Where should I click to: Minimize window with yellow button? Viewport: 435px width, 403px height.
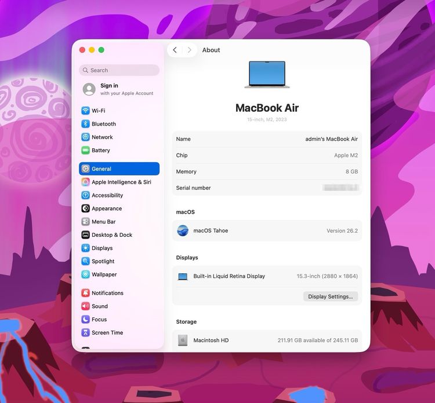pos(92,50)
